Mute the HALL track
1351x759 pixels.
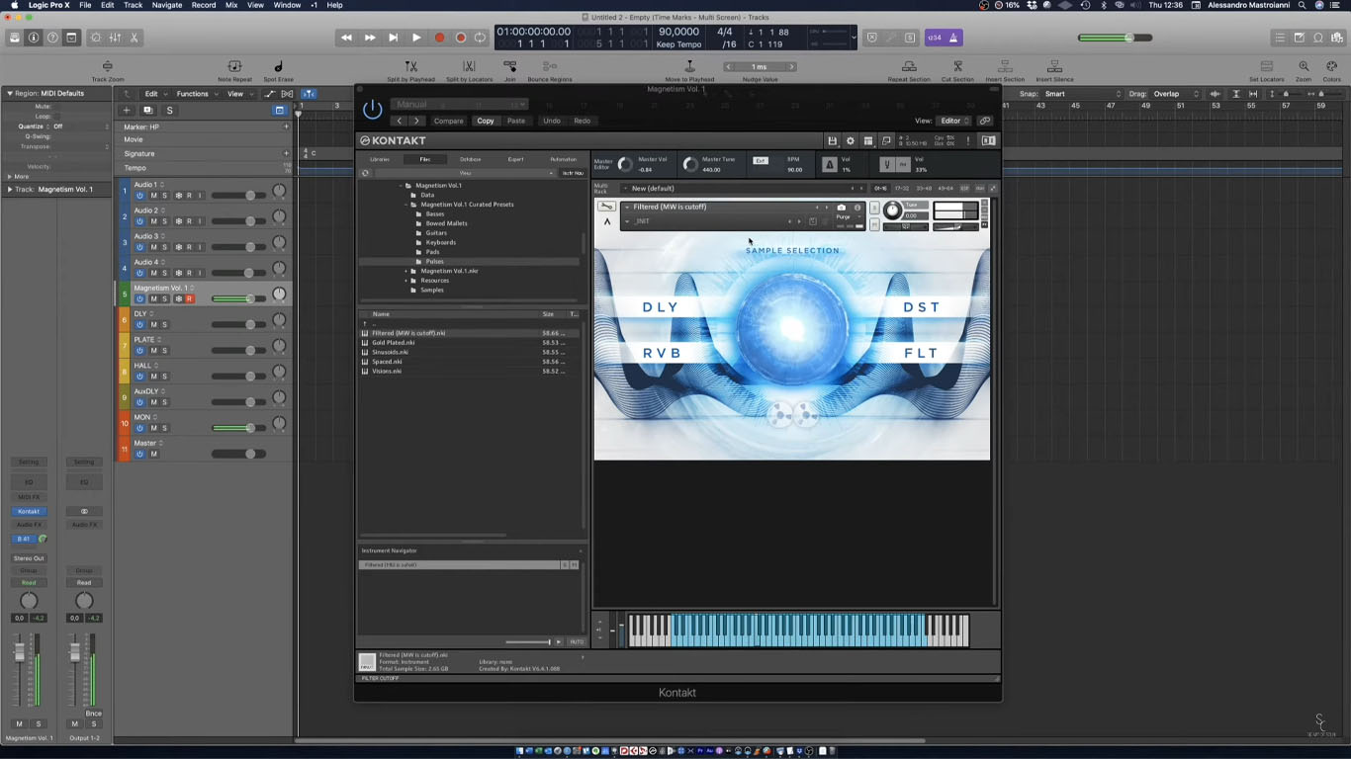click(153, 376)
